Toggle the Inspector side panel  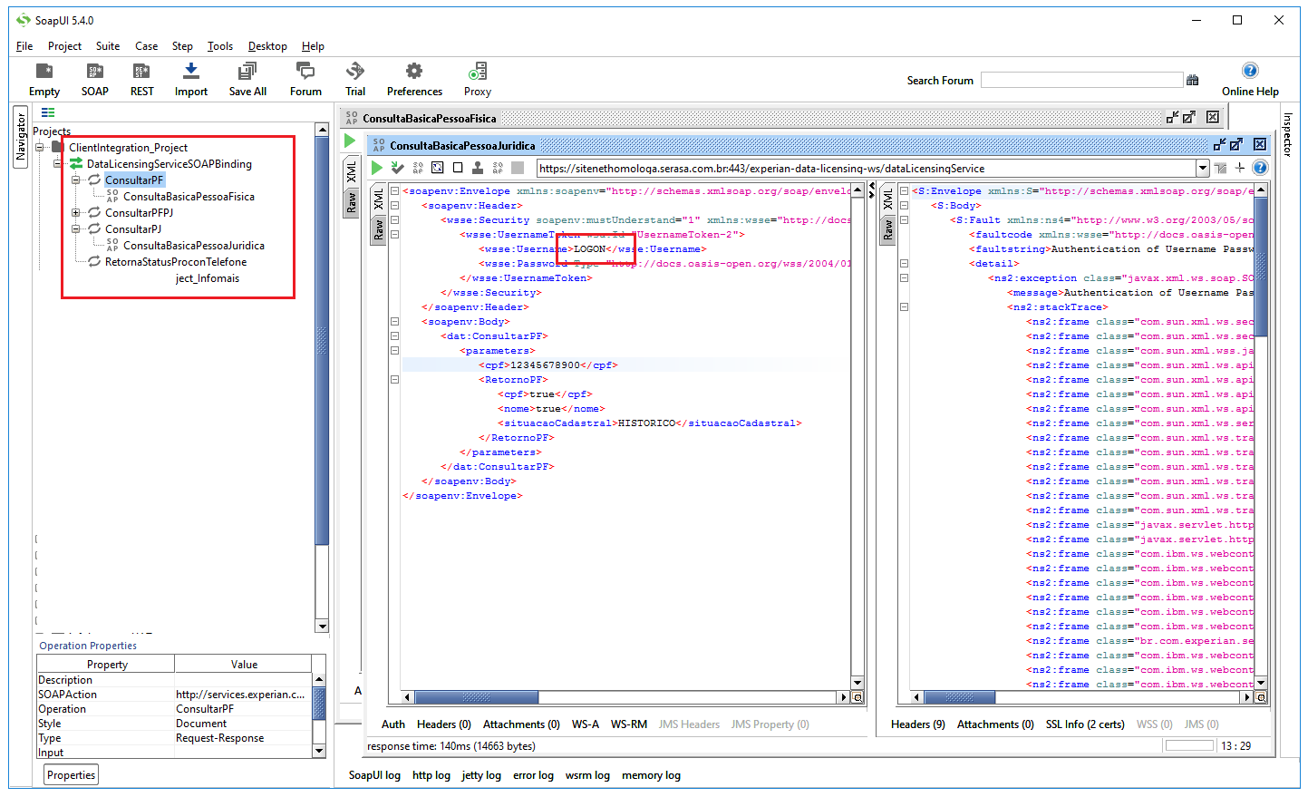pos(1287,133)
